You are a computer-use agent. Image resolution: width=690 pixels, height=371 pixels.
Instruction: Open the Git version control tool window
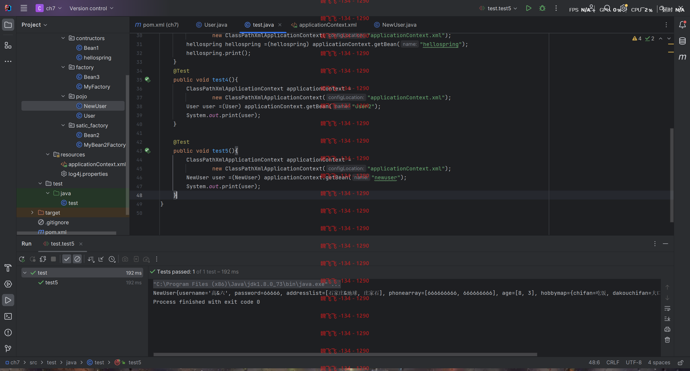(8, 349)
